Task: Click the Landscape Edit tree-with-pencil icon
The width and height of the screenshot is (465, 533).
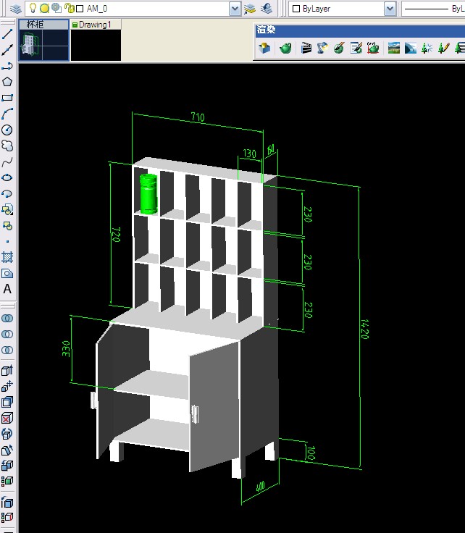Action: click(443, 48)
